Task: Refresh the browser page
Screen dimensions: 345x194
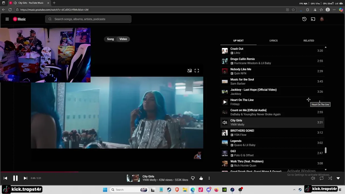Action: (10, 10)
